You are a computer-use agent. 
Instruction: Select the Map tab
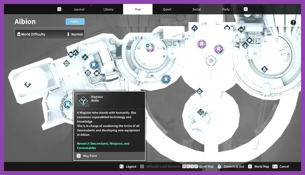(138, 9)
